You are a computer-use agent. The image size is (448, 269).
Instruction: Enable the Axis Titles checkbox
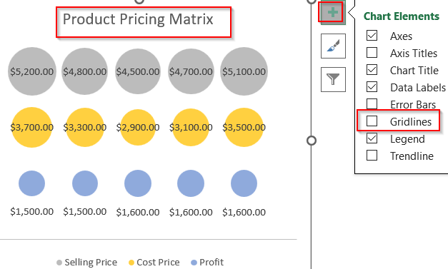coord(372,53)
